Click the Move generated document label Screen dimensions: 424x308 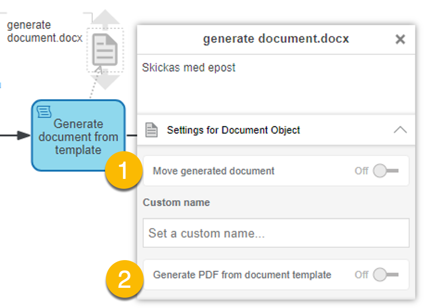(x=213, y=171)
